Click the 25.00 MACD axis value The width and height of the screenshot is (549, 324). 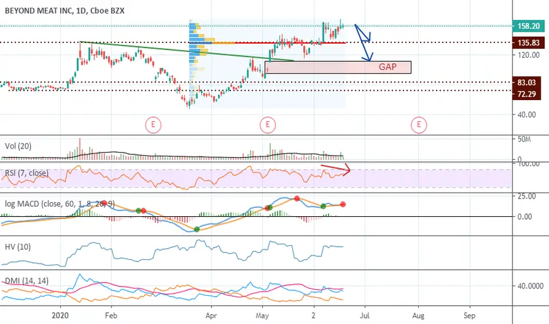click(x=527, y=196)
